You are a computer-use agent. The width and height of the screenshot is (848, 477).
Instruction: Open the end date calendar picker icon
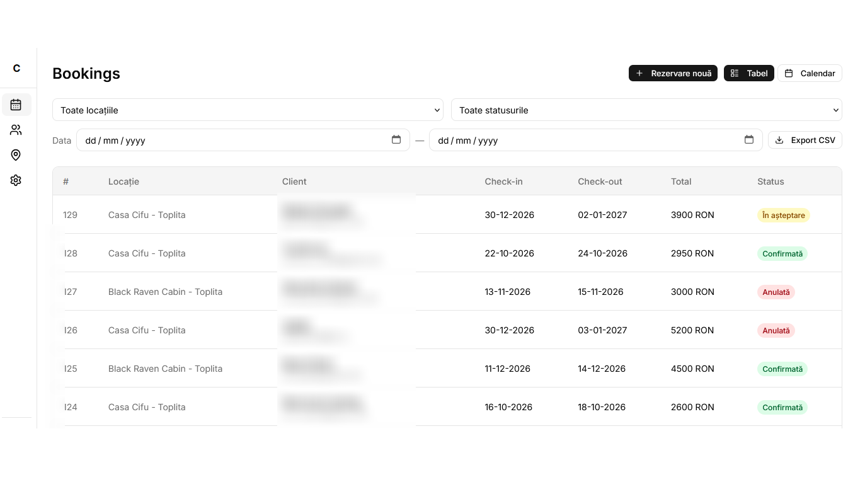pyautogui.click(x=749, y=140)
